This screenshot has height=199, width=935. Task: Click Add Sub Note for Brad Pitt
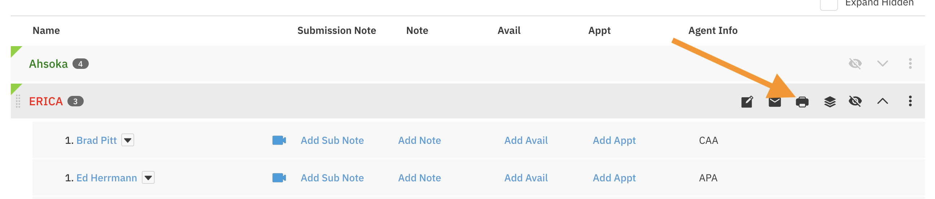pyautogui.click(x=332, y=140)
